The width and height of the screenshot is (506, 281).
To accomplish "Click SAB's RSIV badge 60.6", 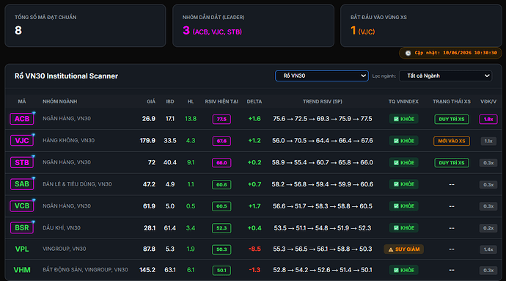I will (x=221, y=185).
